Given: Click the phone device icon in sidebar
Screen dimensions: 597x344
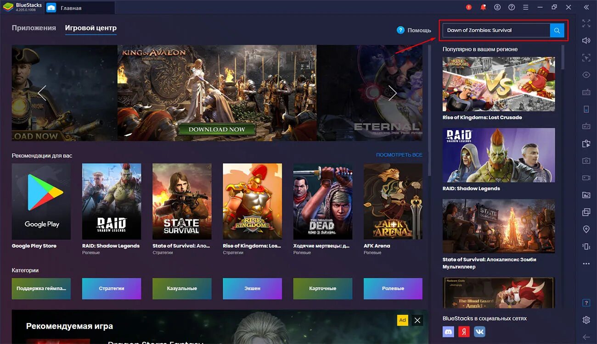Looking at the screenshot, I should tap(586, 109).
